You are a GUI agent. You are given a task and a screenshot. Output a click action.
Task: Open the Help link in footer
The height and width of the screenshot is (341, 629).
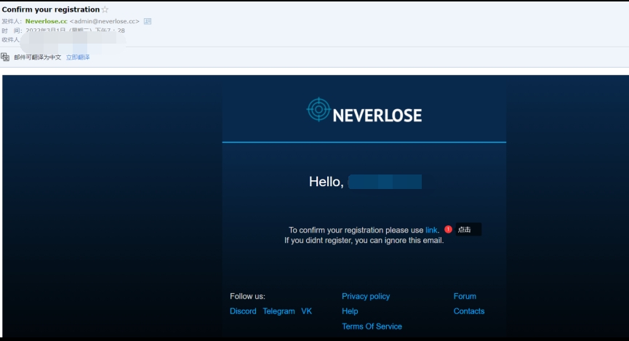pyautogui.click(x=350, y=311)
